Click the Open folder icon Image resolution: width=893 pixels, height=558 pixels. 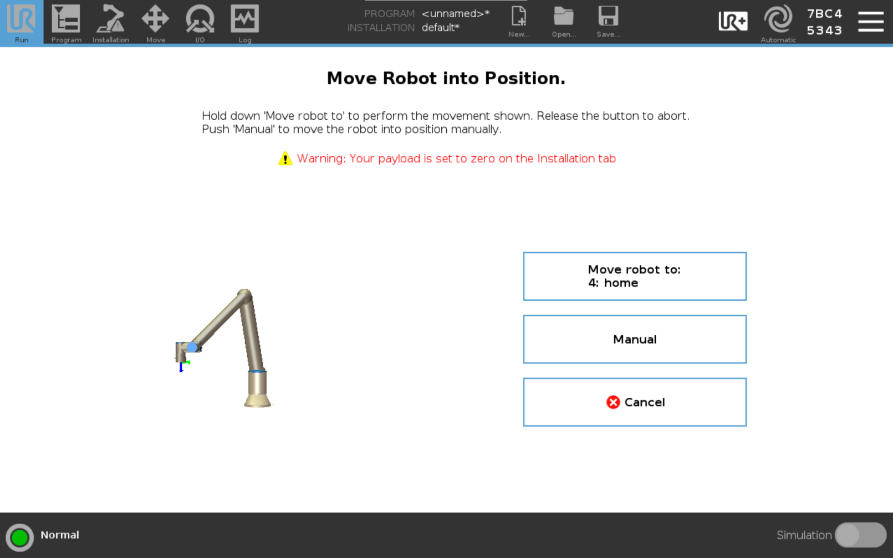(563, 21)
